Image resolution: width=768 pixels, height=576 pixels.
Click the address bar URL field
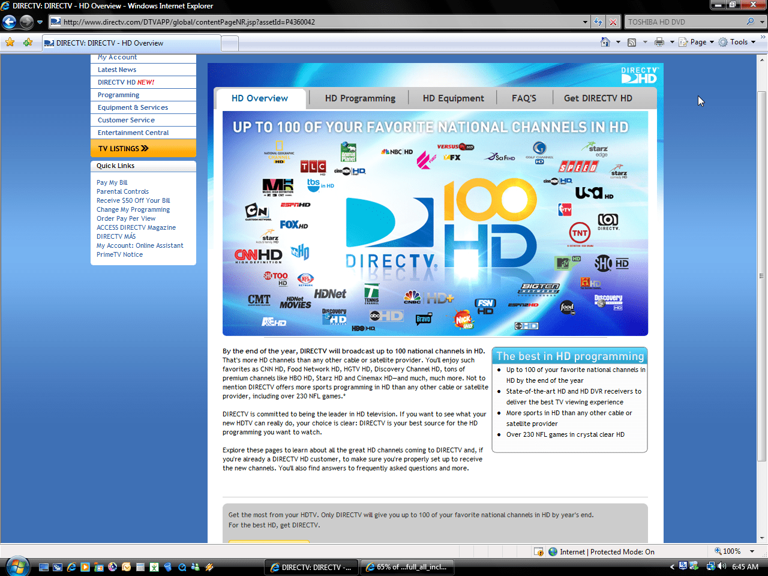tap(315, 22)
